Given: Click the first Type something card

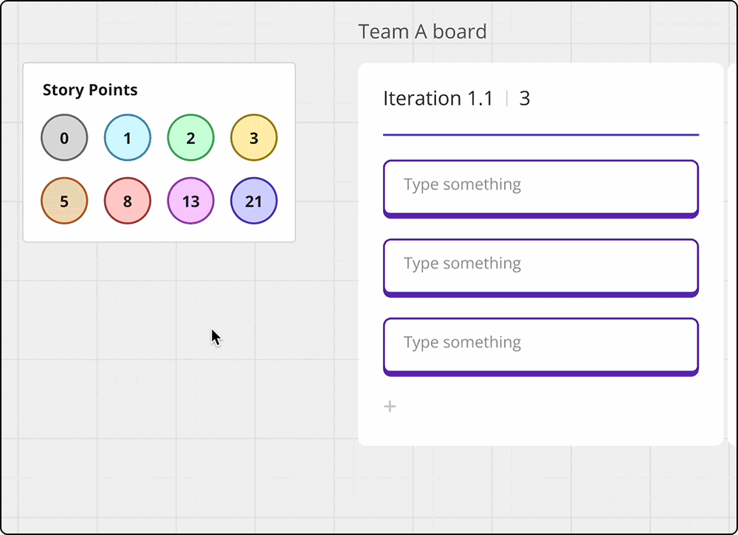Looking at the screenshot, I should (541, 189).
